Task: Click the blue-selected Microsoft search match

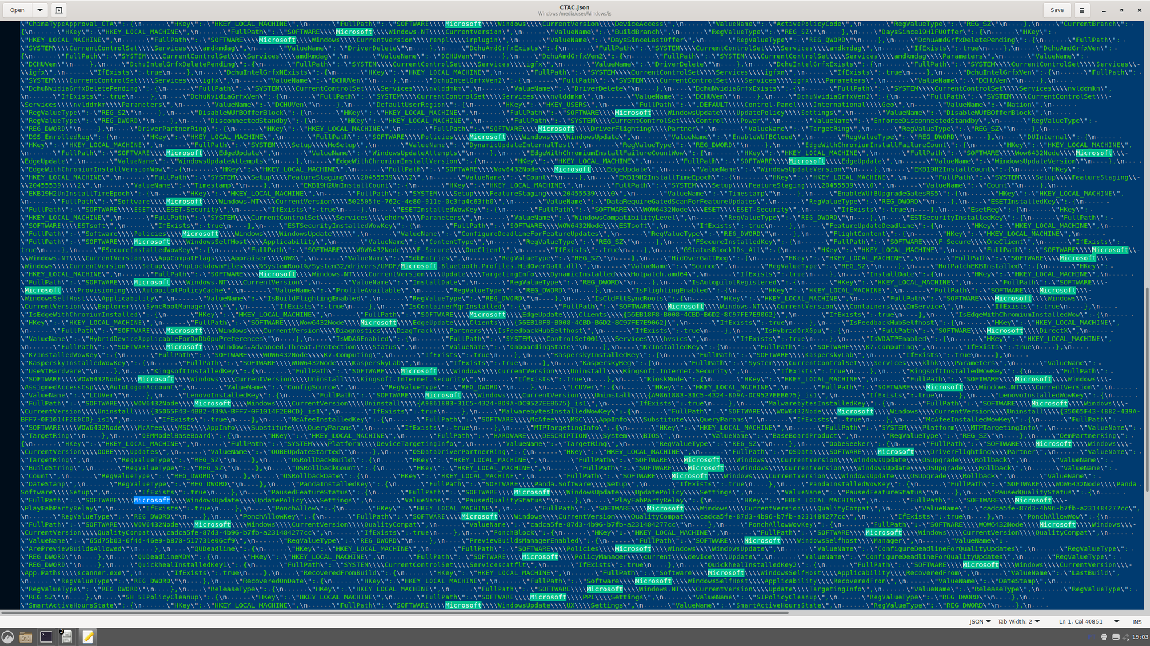Action: tap(152, 500)
